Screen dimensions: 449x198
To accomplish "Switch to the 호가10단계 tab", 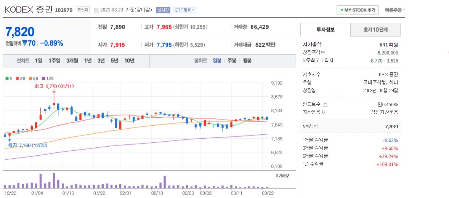I will coord(375,29).
